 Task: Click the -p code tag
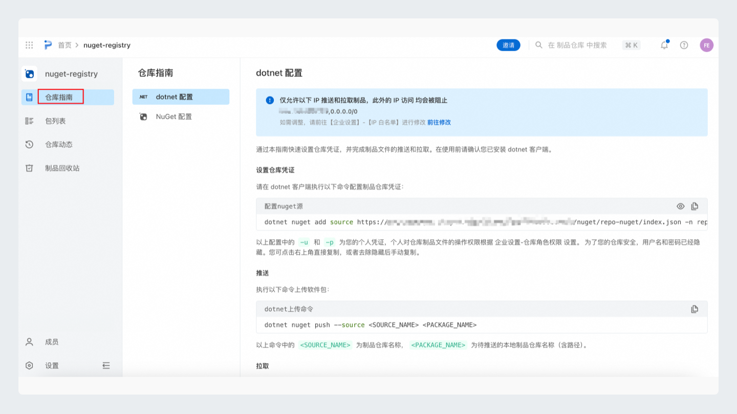330,242
